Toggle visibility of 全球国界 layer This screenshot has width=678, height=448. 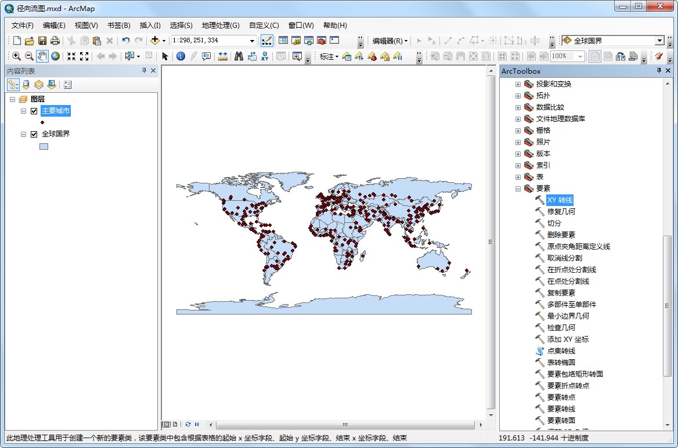point(34,134)
